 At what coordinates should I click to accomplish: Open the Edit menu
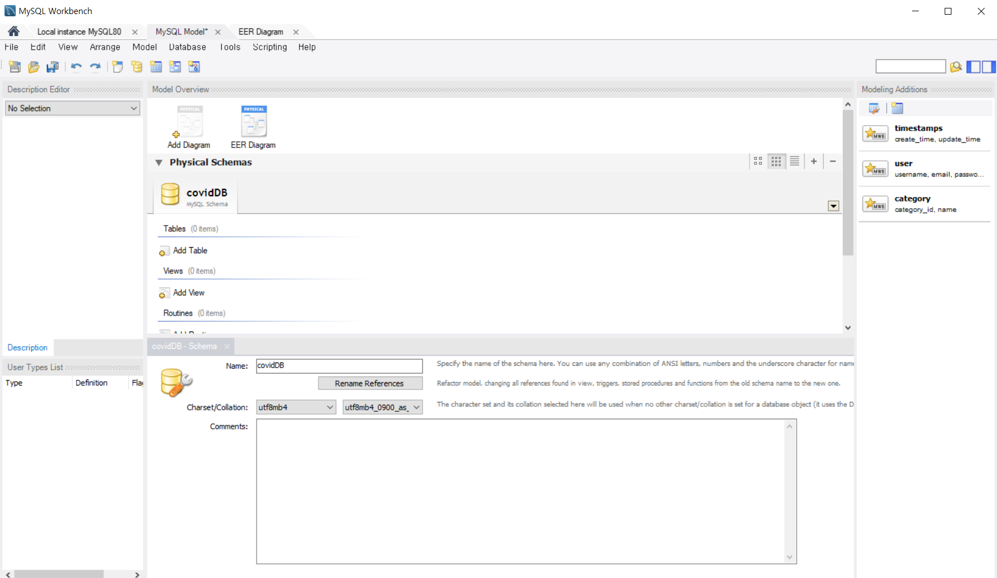(38, 47)
